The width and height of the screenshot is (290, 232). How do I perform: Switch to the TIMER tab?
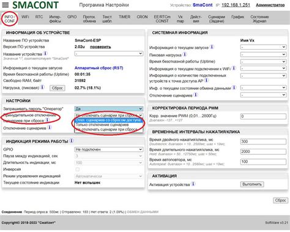coord(124,17)
